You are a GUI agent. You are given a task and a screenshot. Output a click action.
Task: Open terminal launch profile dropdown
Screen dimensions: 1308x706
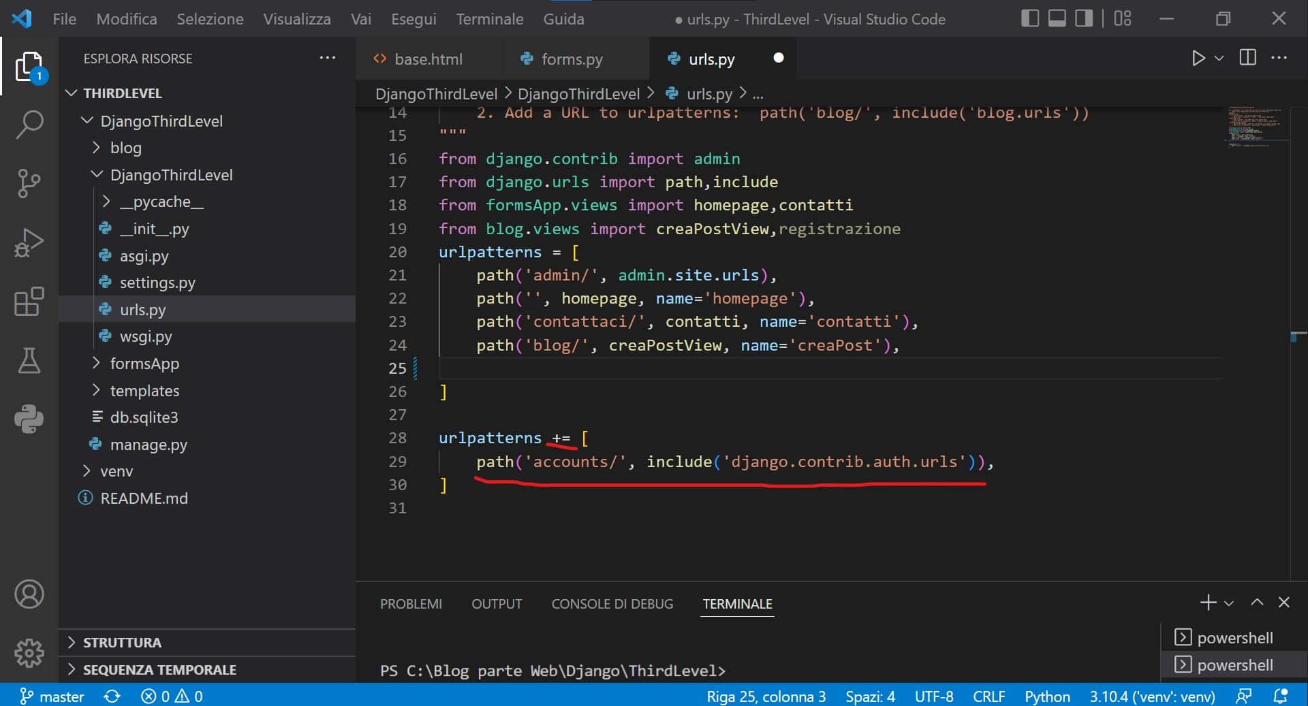pos(1229,603)
